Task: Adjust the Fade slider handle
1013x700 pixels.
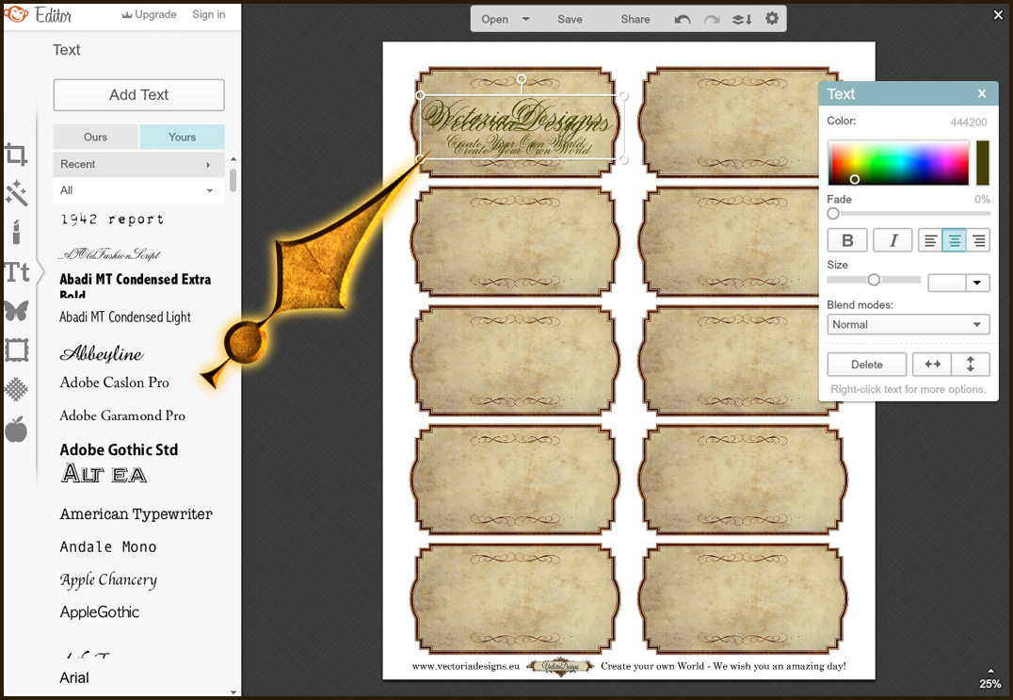Action: click(x=833, y=213)
